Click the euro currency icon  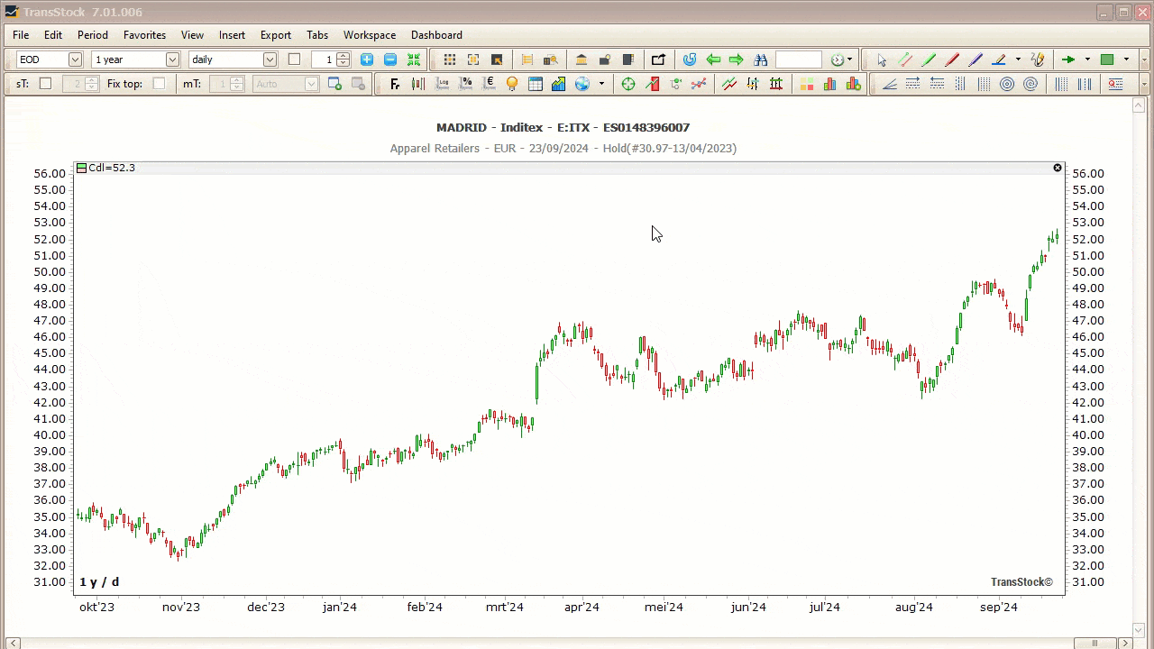[490, 84]
